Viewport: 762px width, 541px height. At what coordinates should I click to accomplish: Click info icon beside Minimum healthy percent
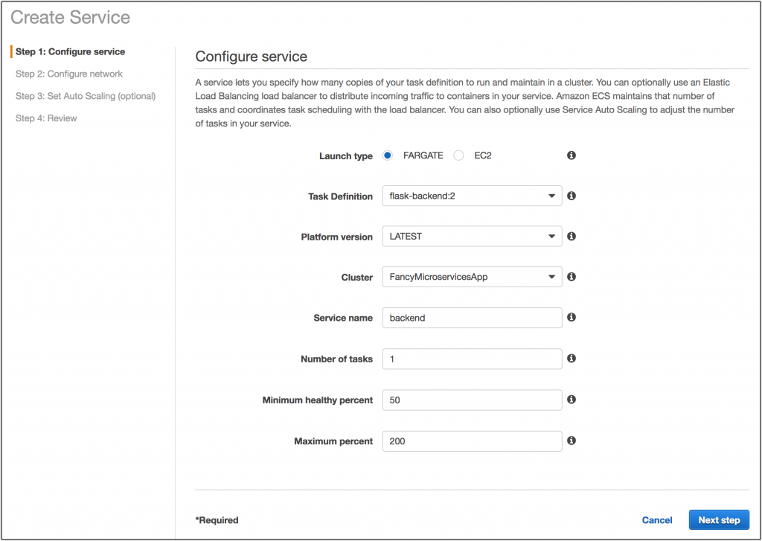point(571,400)
